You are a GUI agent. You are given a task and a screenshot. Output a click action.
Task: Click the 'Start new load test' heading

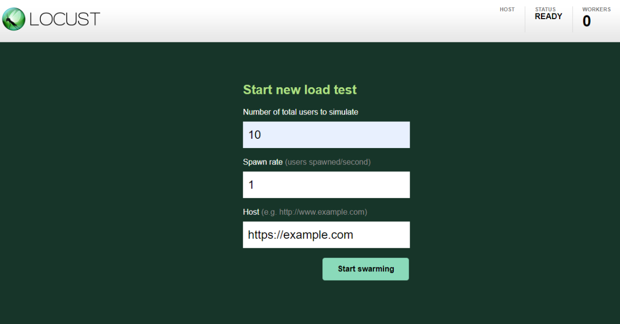point(300,90)
